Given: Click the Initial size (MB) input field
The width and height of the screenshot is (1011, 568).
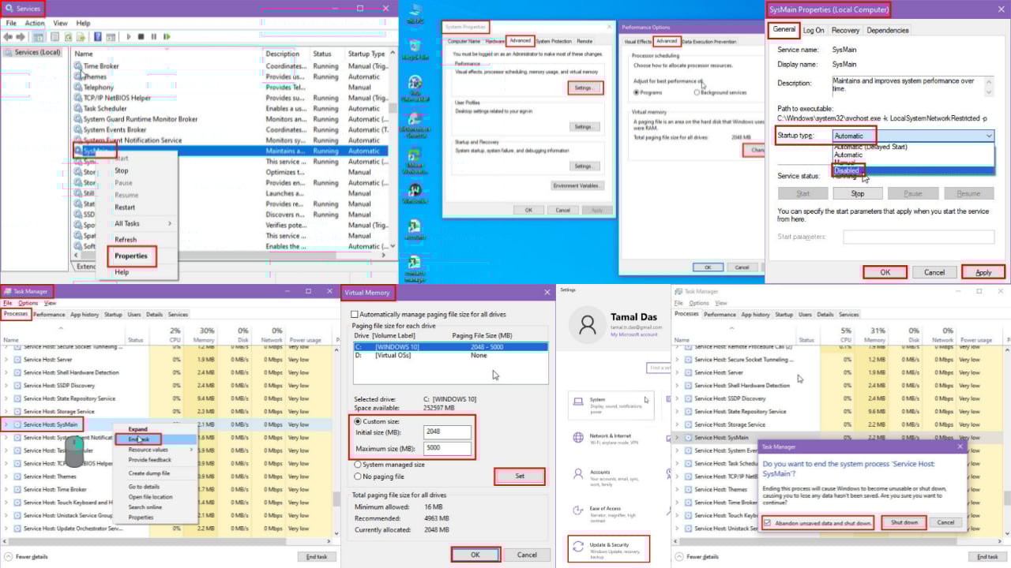Looking at the screenshot, I should (447, 432).
